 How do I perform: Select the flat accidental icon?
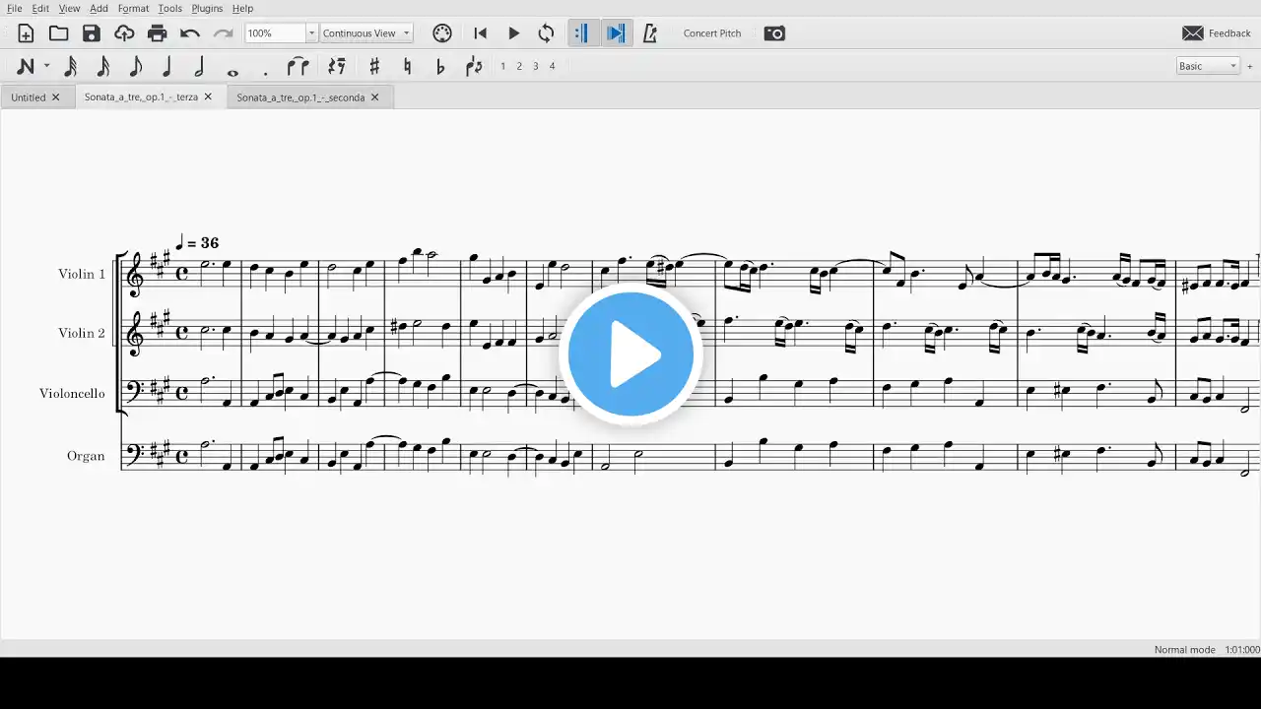[440, 66]
